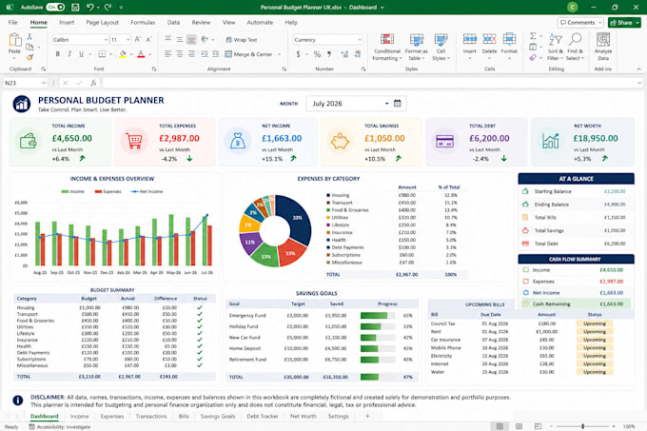Select the Data ribbon tab
The height and width of the screenshot is (431, 647).
pos(173,22)
